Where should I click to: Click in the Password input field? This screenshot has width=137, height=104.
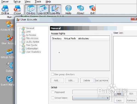[x=91, y=92]
